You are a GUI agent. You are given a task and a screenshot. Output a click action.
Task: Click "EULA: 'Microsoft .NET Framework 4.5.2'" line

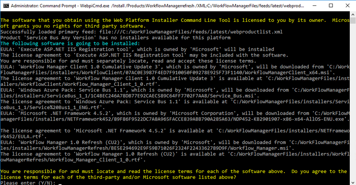click(x=175, y=113)
